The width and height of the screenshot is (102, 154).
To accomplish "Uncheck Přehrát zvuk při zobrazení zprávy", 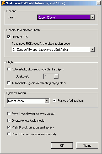I will click(9, 127).
